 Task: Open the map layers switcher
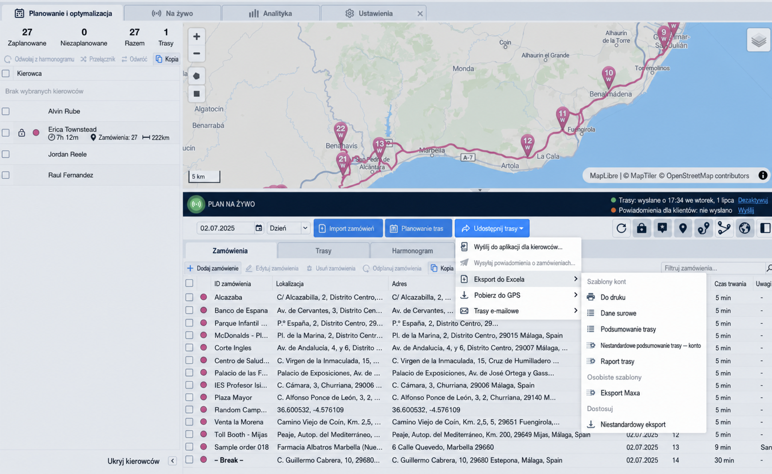(x=759, y=40)
